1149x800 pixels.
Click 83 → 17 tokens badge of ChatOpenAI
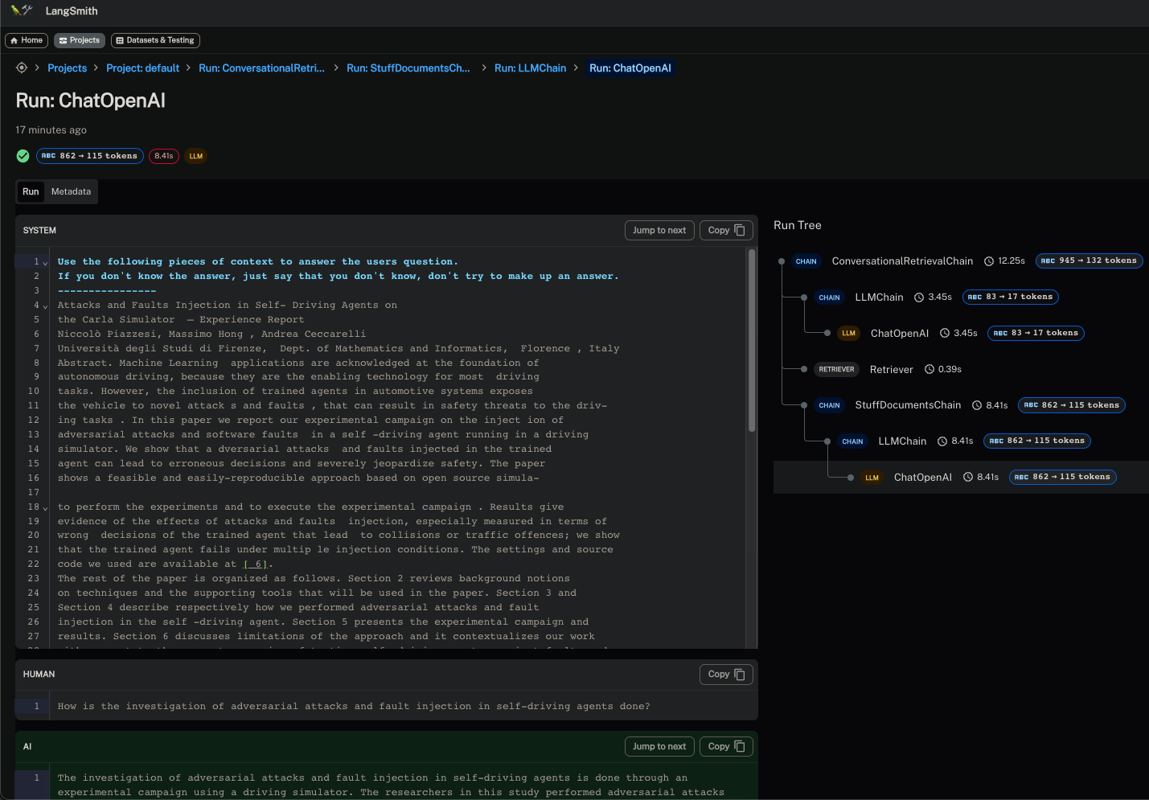pos(1036,333)
